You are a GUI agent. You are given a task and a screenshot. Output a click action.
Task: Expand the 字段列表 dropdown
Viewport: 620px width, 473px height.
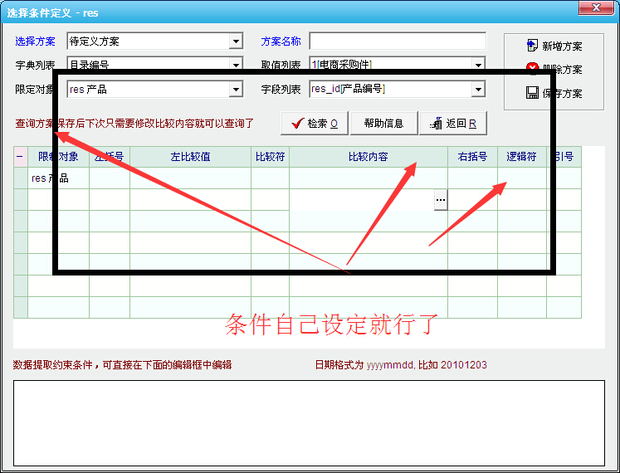[x=479, y=90]
